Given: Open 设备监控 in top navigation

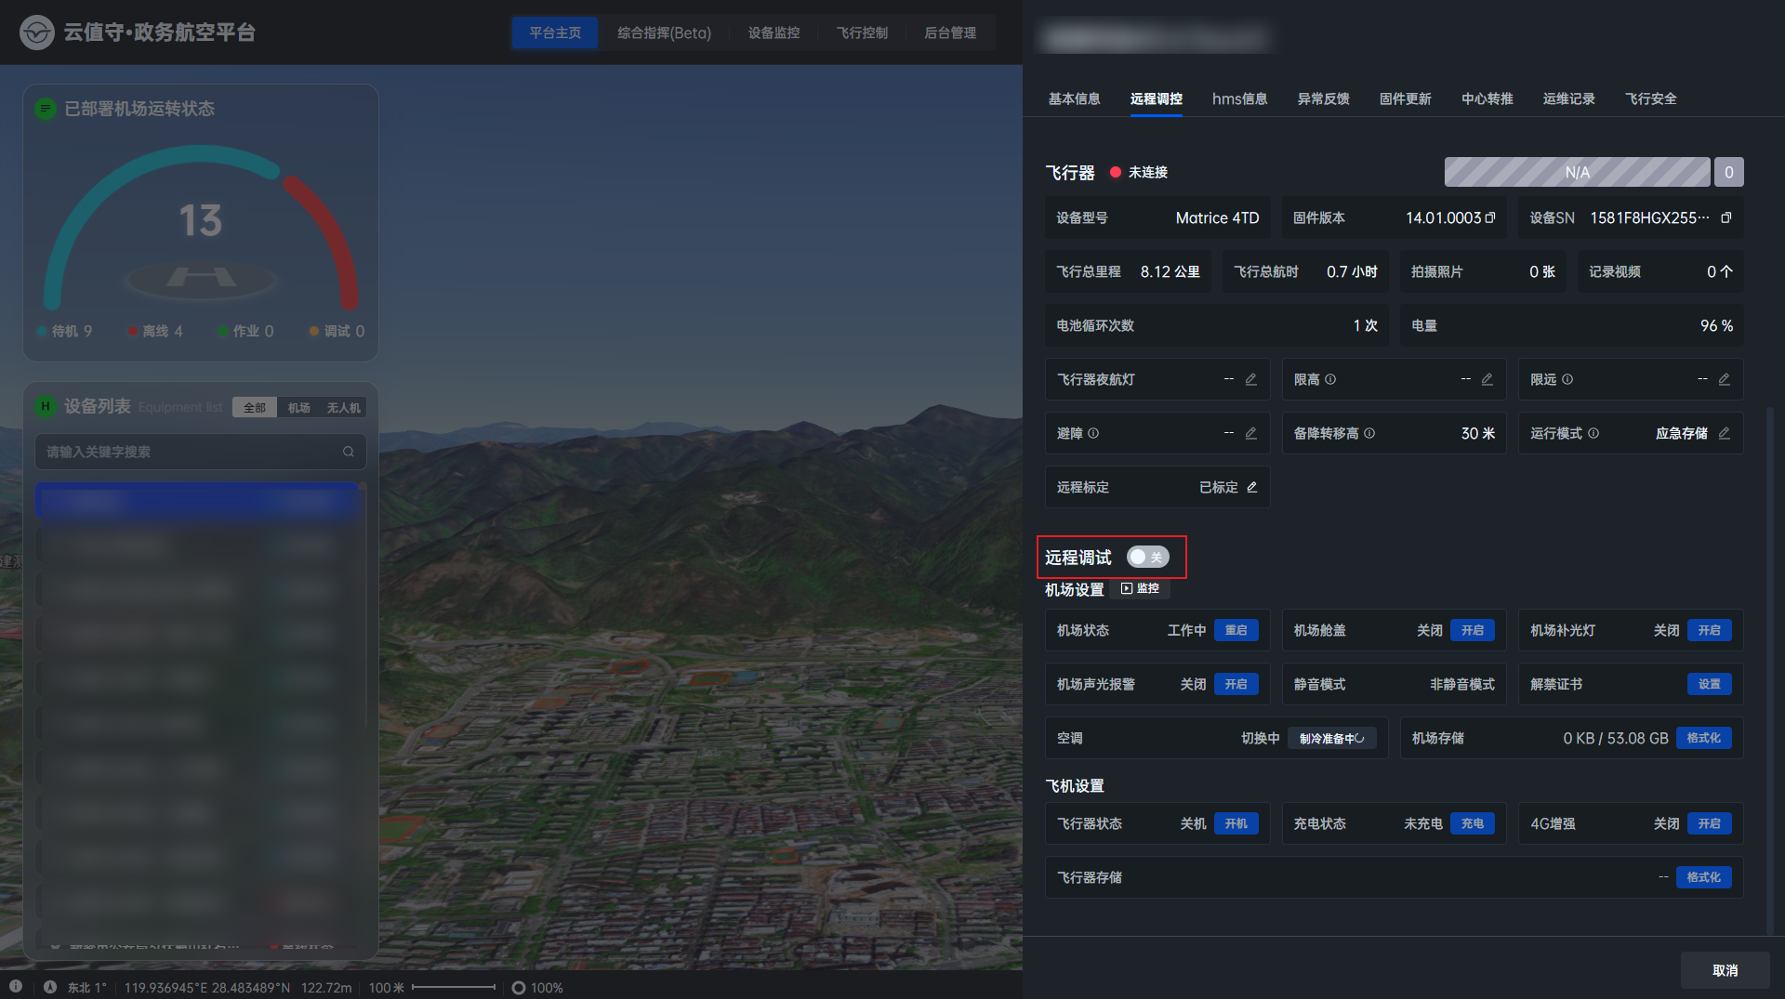Looking at the screenshot, I should (x=773, y=33).
